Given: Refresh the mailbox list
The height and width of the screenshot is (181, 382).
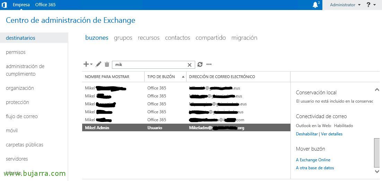Looking at the screenshot, I should (x=200, y=64).
